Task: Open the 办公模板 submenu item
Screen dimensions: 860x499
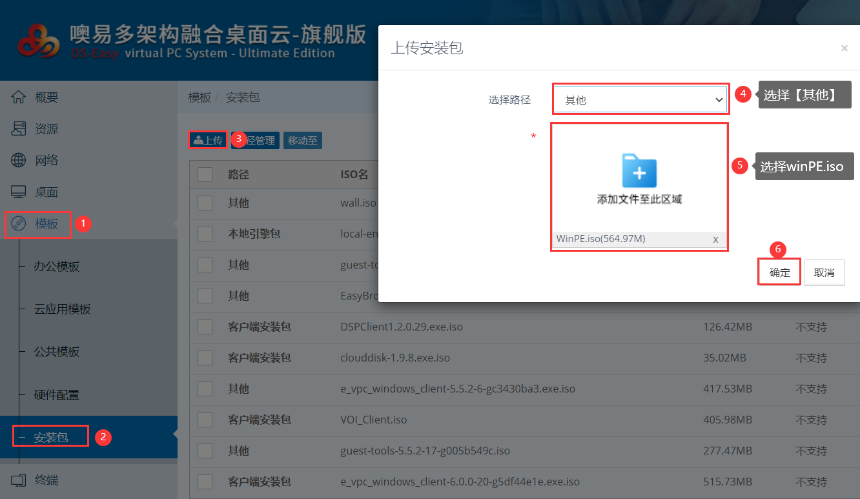Action: tap(57, 267)
